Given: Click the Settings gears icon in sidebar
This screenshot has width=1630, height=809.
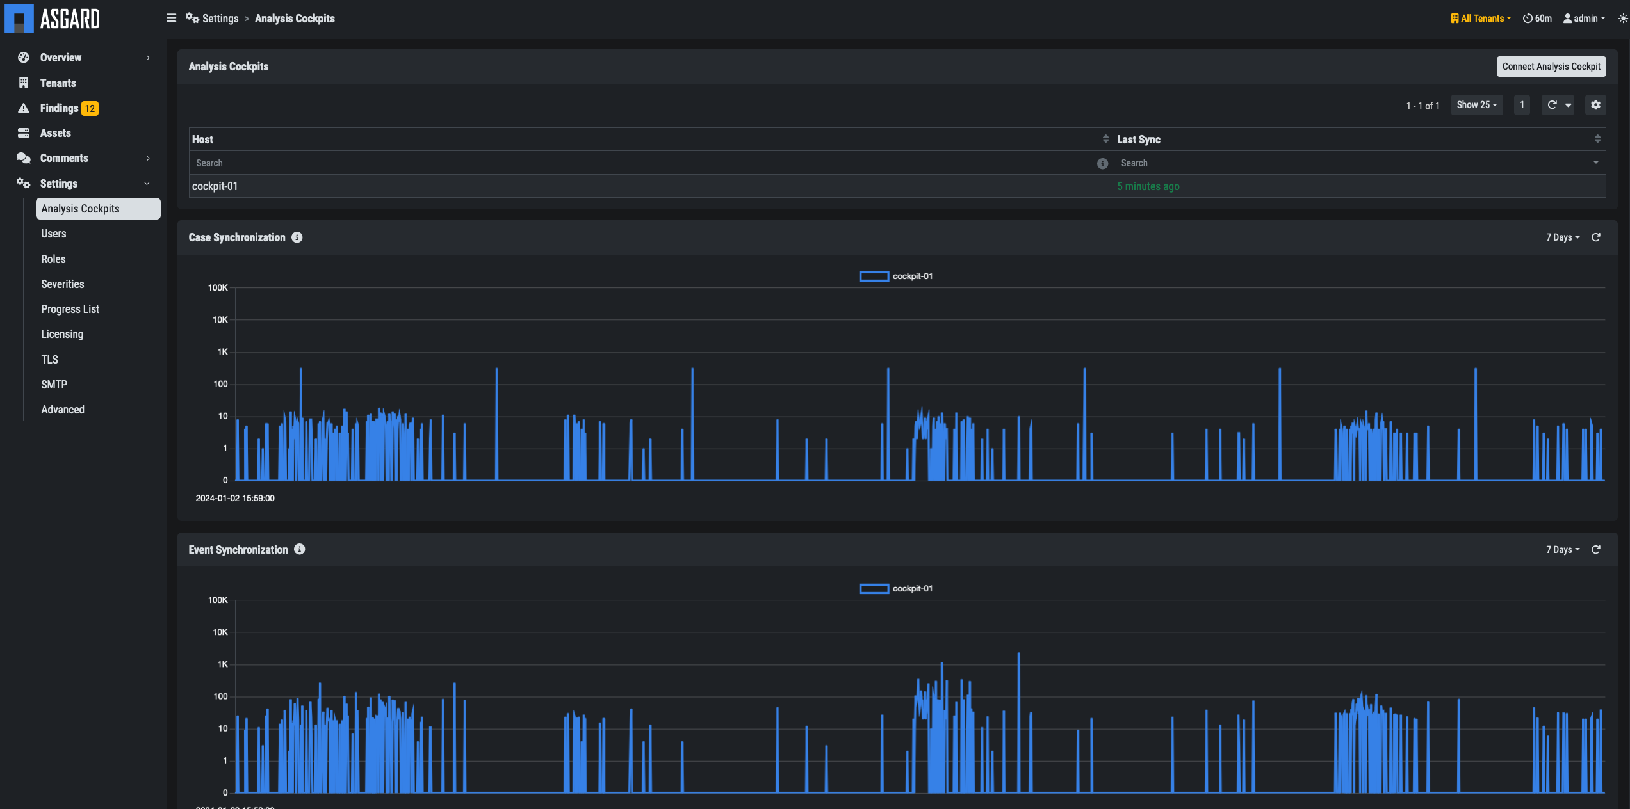Looking at the screenshot, I should click(x=24, y=184).
